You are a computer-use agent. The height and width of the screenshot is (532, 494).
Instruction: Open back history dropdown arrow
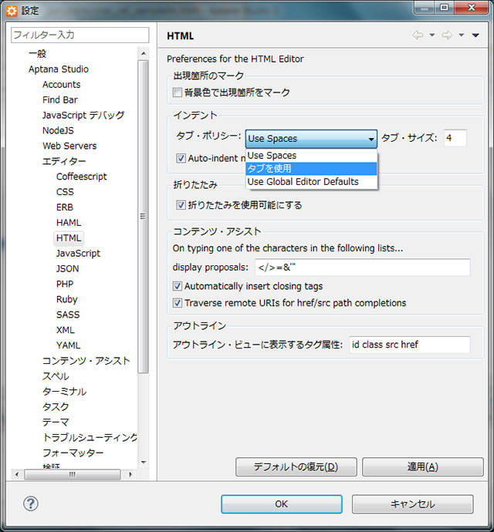point(431,35)
